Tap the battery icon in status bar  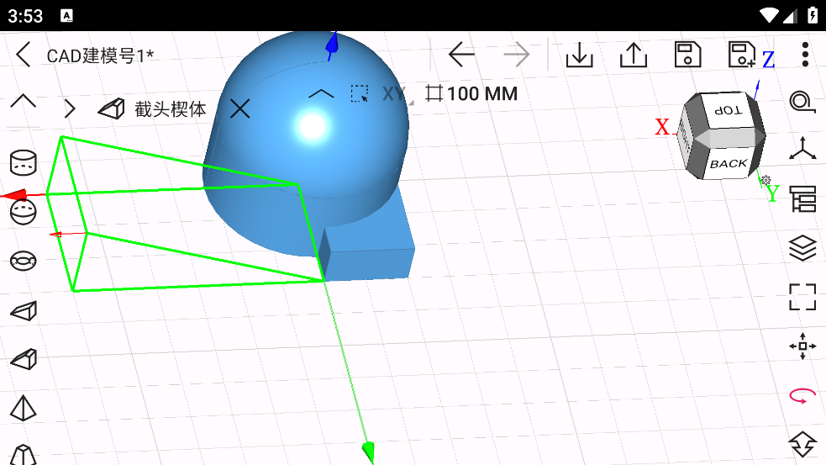tap(813, 15)
